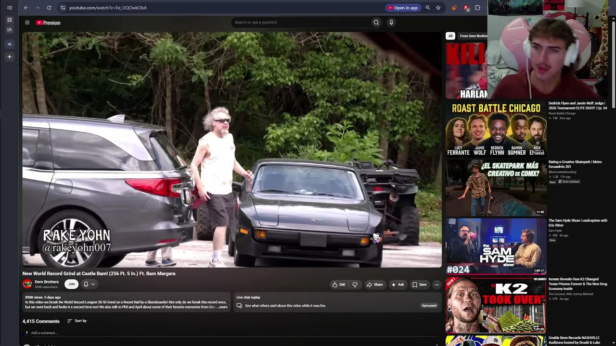The width and height of the screenshot is (616, 346).
Task: Open Coulda Been Records NASHVILLE title
Action: point(574,340)
